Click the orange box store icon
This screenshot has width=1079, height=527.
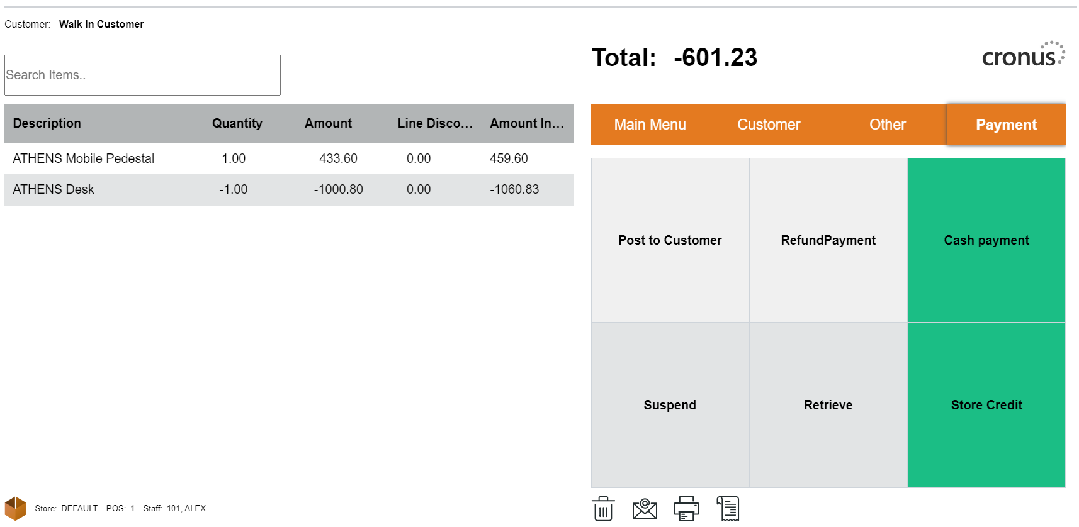(x=16, y=509)
